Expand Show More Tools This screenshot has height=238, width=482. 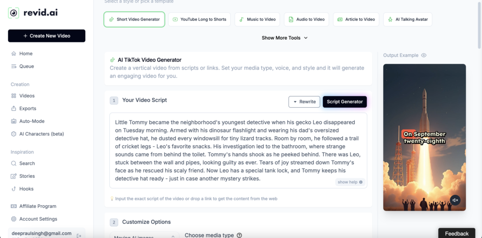point(284,38)
